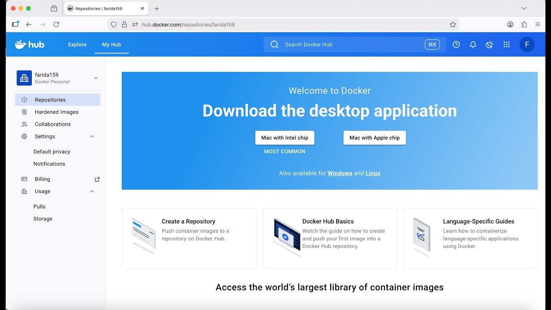
Task: Click the Repositories sidebar icon
Action: 25,100
